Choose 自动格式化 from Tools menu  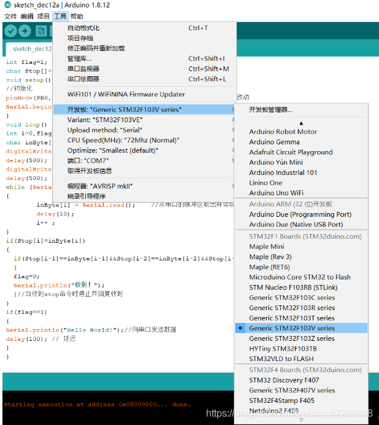click(144, 28)
